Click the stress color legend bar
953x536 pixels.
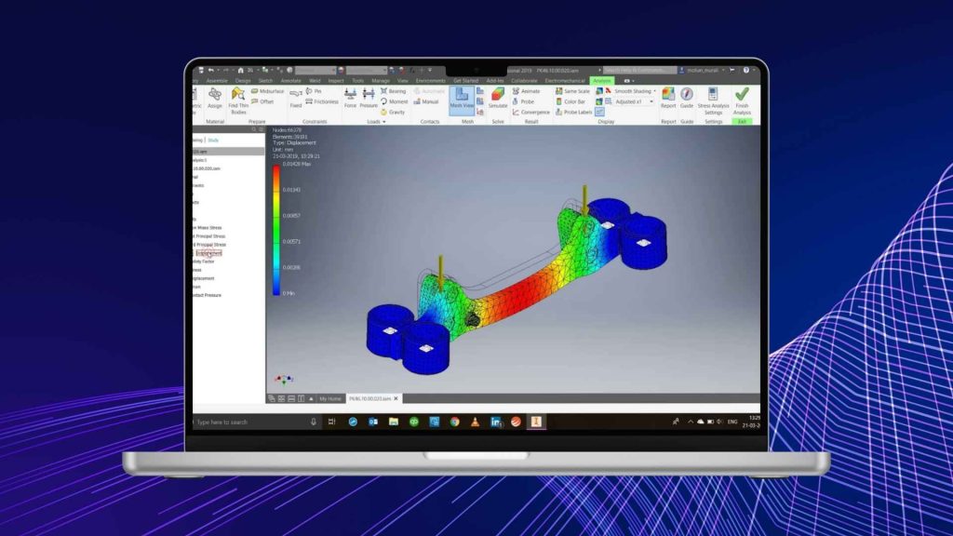point(275,229)
